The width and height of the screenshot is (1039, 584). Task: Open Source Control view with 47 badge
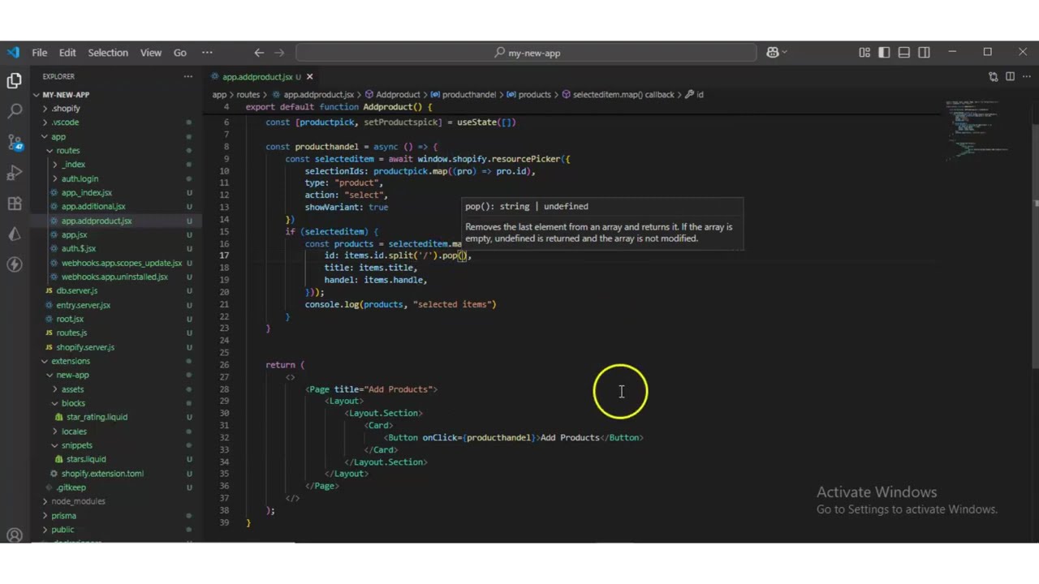click(x=14, y=142)
